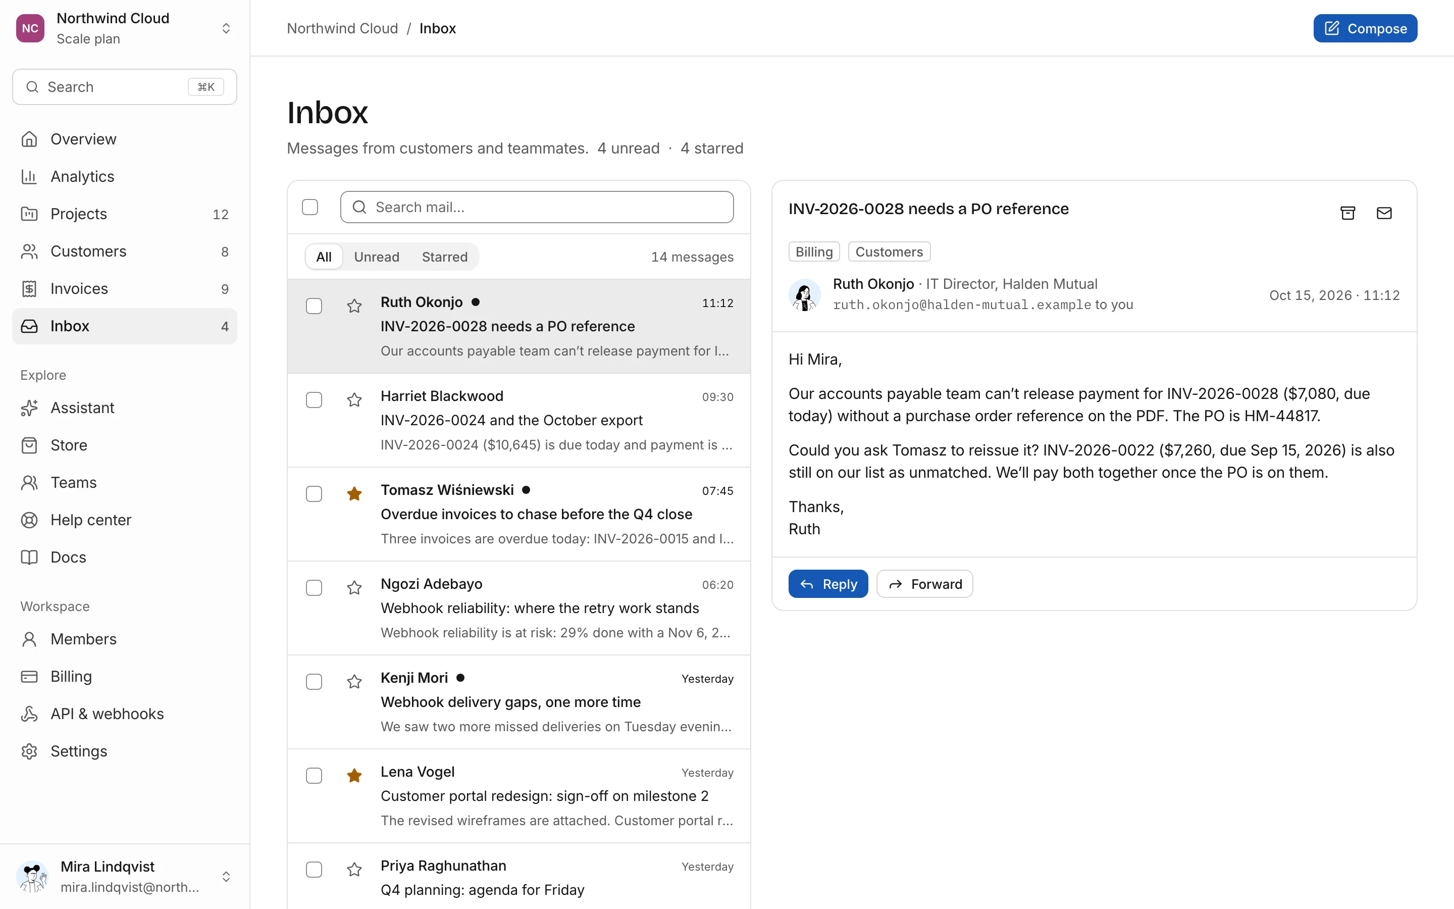
Task: Select Tomasz Wiśniewski message checkbox
Action: (x=314, y=493)
